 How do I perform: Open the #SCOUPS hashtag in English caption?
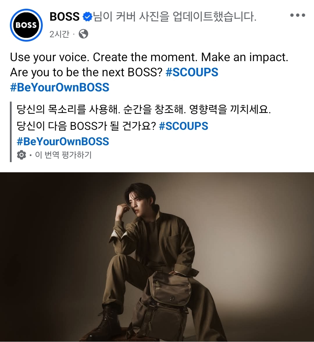[x=192, y=72]
